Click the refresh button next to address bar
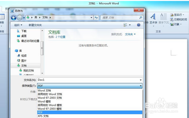 96,18
